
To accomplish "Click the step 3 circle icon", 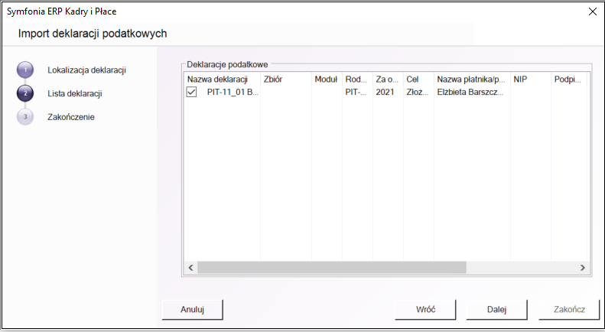I will (x=25, y=116).
